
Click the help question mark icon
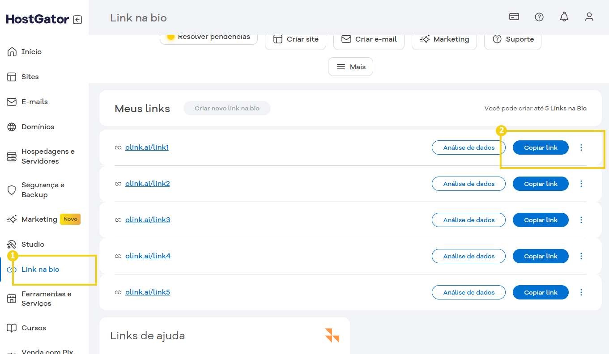pos(539,17)
